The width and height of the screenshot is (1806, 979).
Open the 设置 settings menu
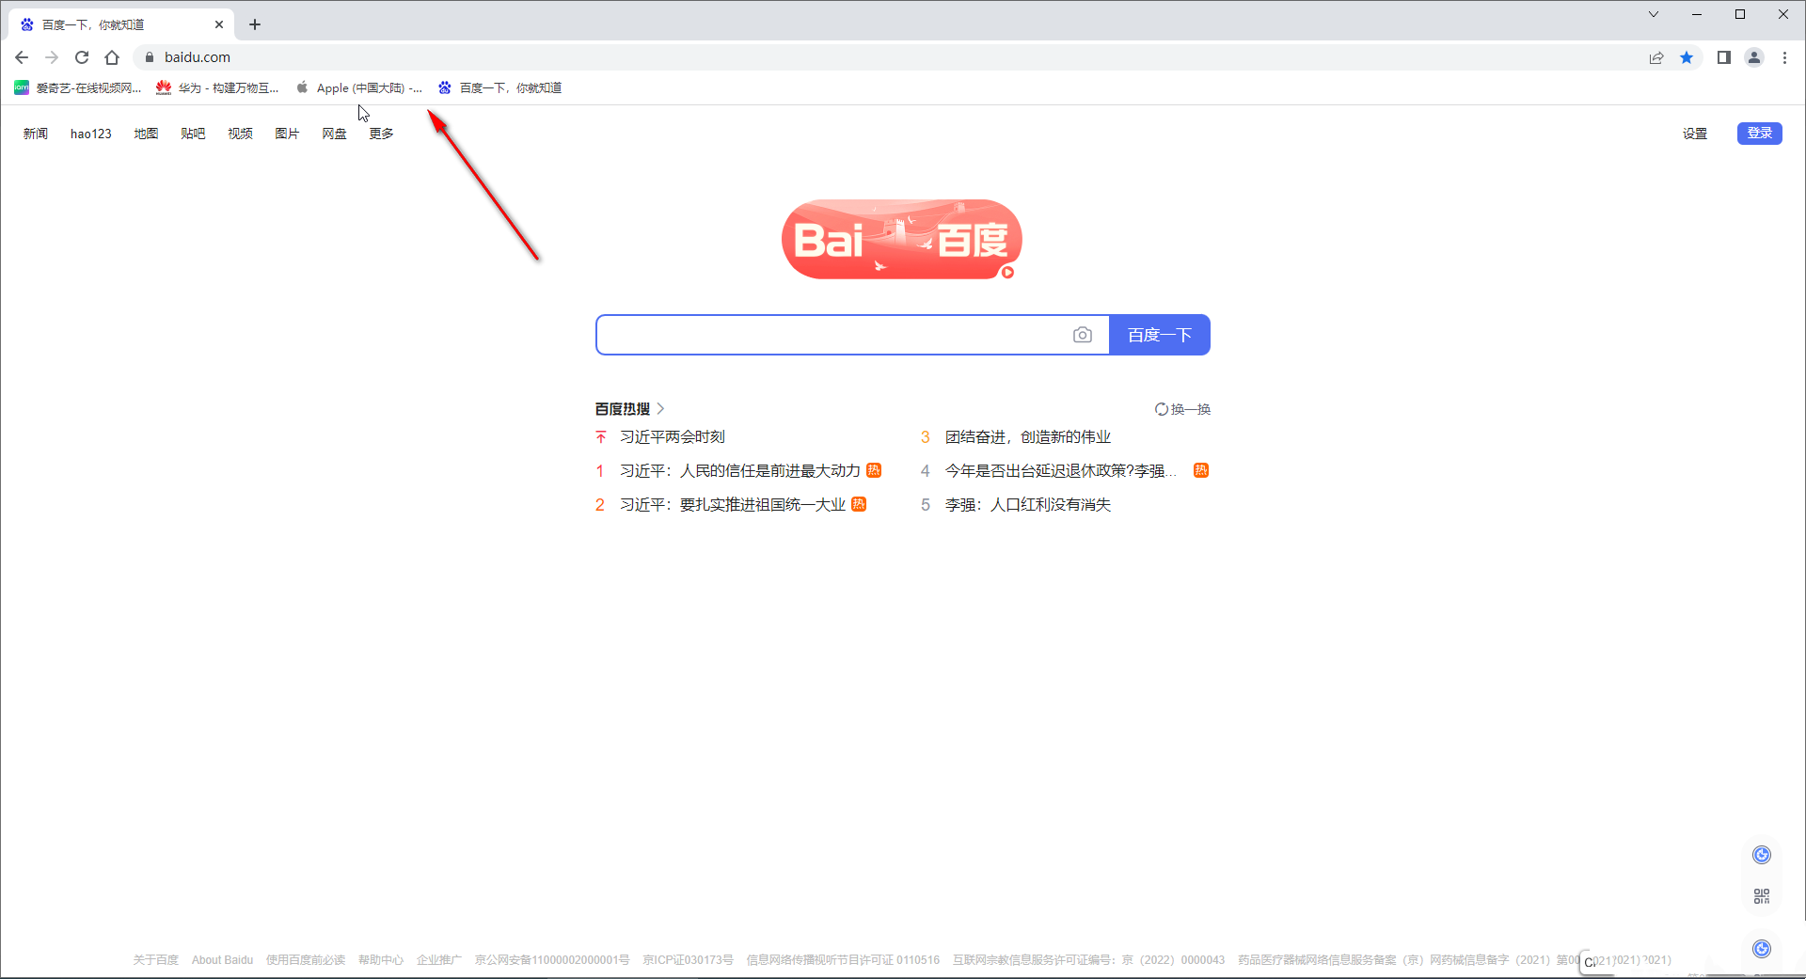pyautogui.click(x=1695, y=134)
